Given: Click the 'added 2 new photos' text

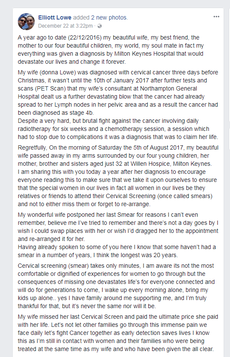Looking at the screenshot, I should [100, 17].
